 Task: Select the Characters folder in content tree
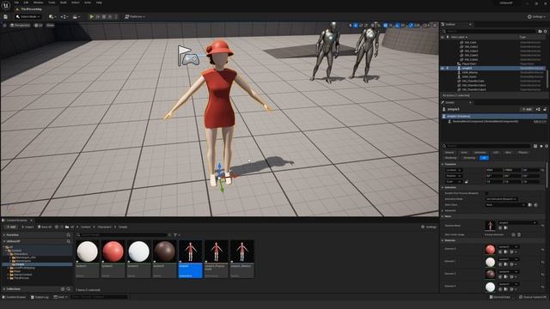pos(21,254)
